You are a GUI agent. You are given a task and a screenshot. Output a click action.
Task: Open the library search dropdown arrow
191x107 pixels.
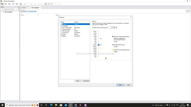tap(19, 9)
